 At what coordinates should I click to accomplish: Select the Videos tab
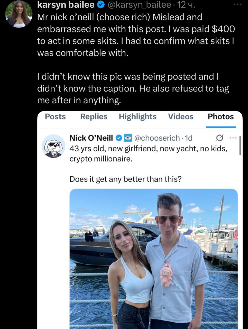click(x=180, y=117)
